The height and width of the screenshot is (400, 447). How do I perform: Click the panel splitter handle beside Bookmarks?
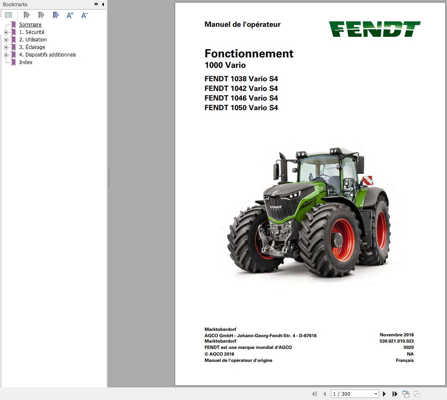point(109,178)
